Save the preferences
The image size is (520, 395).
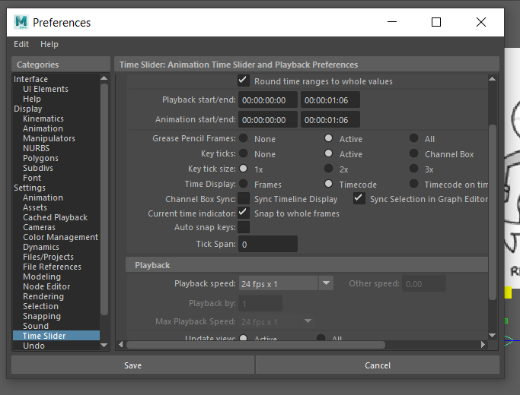(x=132, y=365)
